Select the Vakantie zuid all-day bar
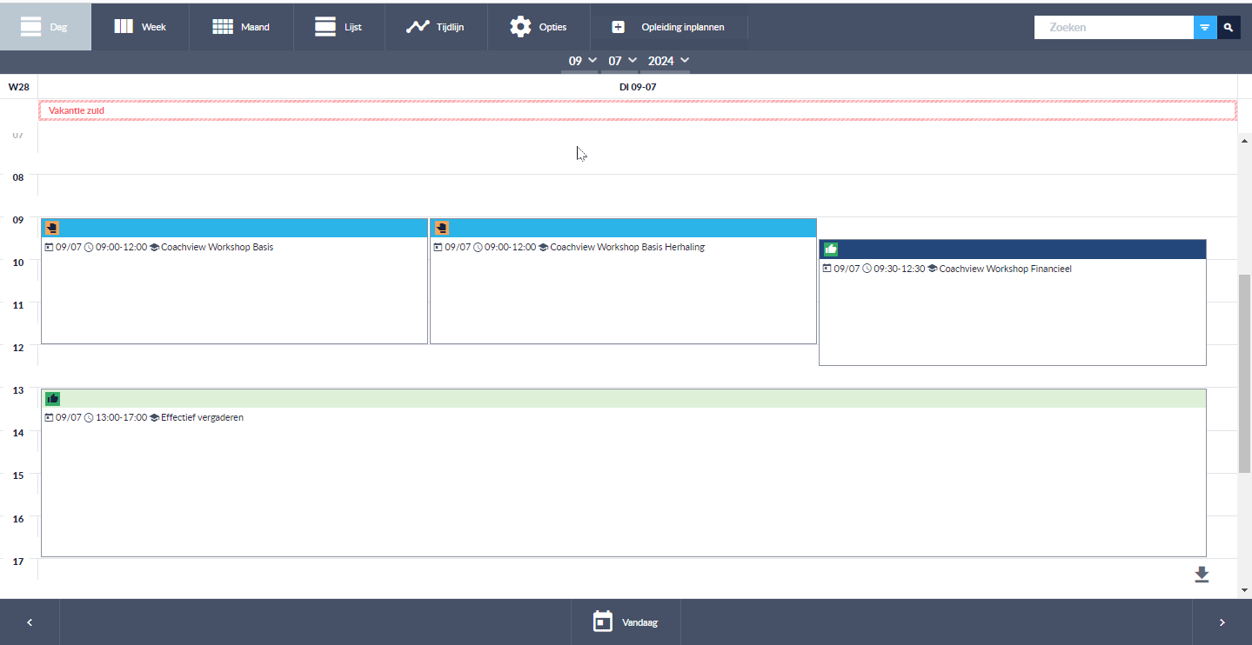1252x645 pixels. click(637, 110)
